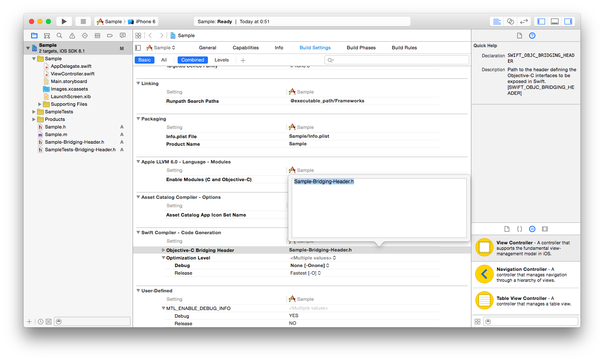604x361 pixels.
Task: Focus the build settings search field
Action: pyautogui.click(x=396, y=60)
